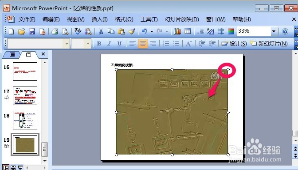Start slide show from current slide
The image size is (298, 170).
[20, 167]
